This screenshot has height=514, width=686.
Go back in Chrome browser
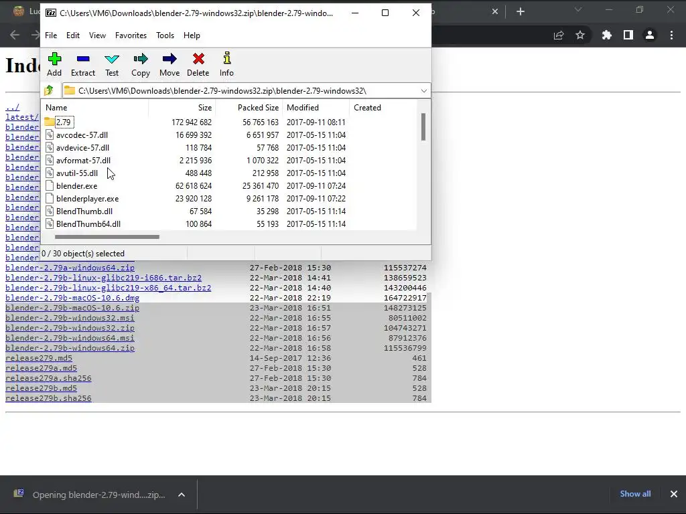coord(15,35)
